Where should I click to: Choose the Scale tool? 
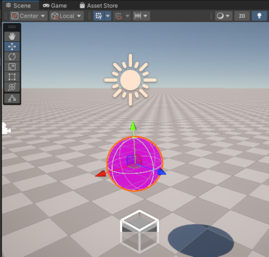(12, 67)
